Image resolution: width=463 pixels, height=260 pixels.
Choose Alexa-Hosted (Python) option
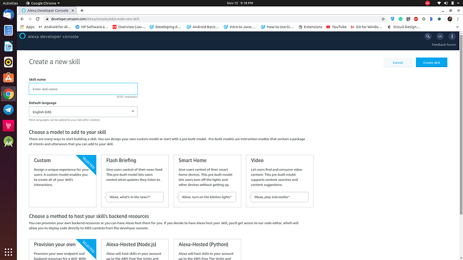click(207, 249)
